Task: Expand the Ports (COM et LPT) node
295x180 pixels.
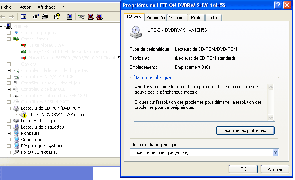Action: pos(9,152)
